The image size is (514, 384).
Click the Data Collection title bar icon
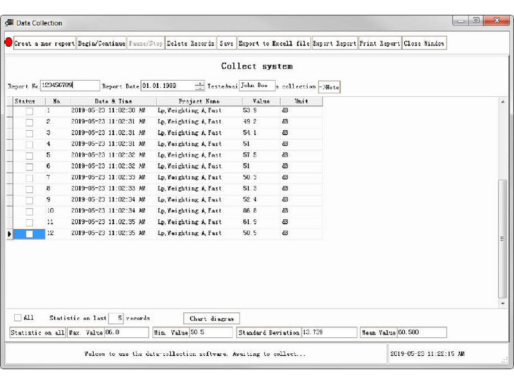pyautogui.click(x=9, y=22)
